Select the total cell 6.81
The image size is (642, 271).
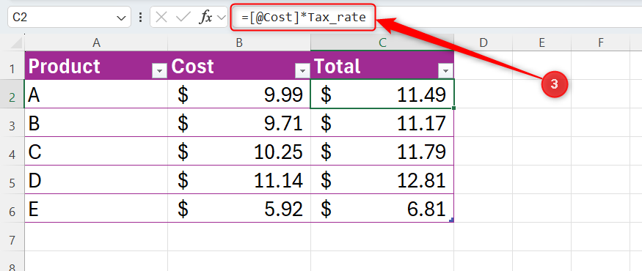tap(382, 209)
